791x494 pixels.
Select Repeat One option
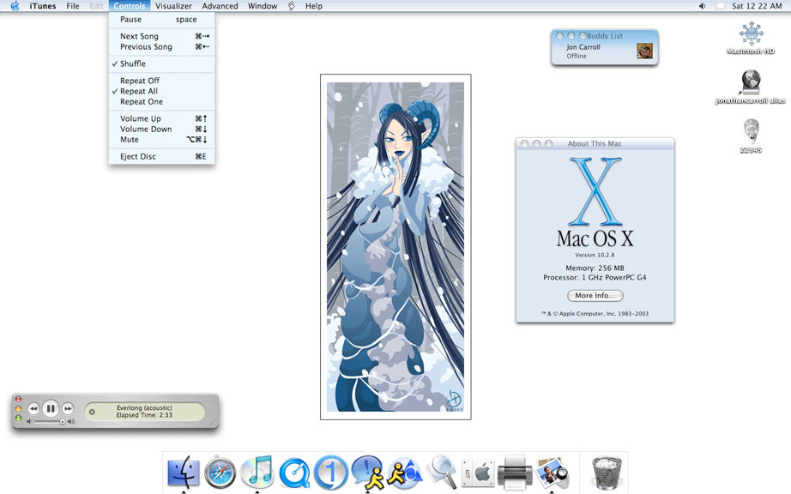pyautogui.click(x=161, y=102)
